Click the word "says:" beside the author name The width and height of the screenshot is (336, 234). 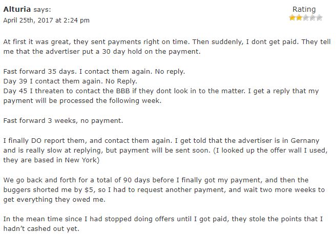pos(42,10)
